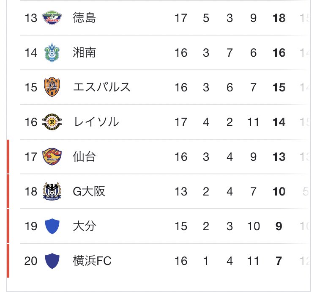The width and height of the screenshot is (317, 292).
Task: Click 横浜FC's bold points total 7
Action: (x=279, y=261)
